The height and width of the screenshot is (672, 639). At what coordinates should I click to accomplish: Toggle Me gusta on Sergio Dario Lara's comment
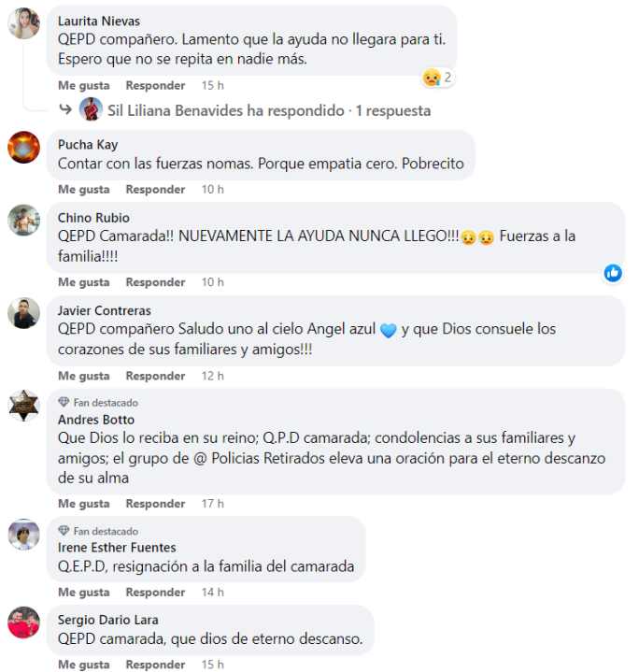click(x=84, y=665)
